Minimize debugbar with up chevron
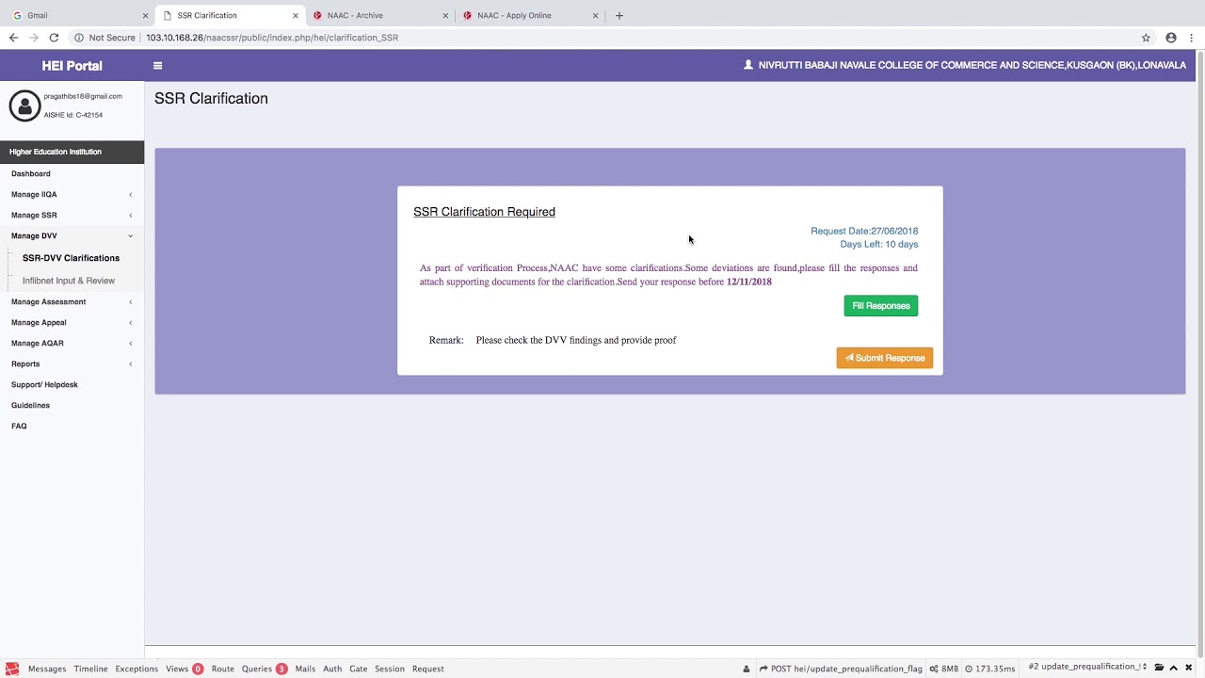The image size is (1205, 678). 1174,669
